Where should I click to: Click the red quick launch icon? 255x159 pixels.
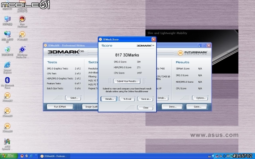click(22, 156)
